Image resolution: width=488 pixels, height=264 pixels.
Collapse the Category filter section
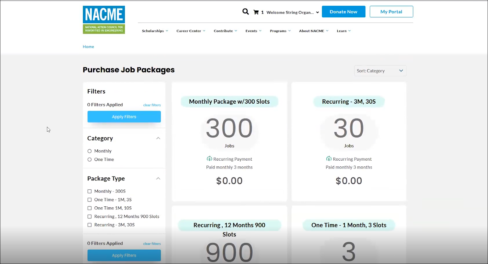pyautogui.click(x=158, y=138)
